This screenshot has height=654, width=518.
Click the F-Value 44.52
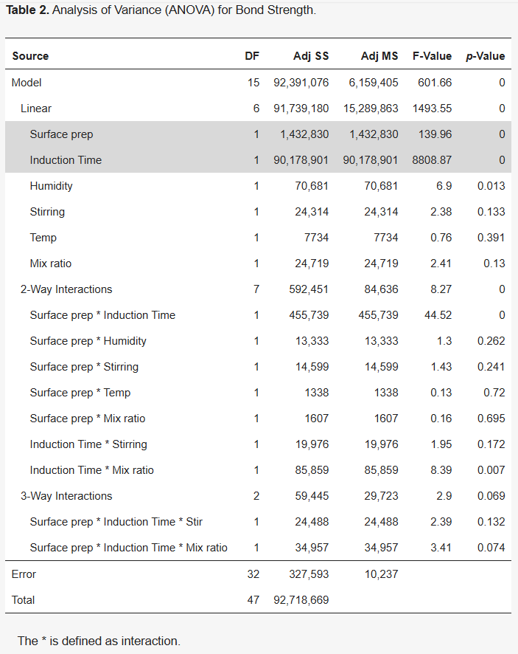click(x=438, y=315)
